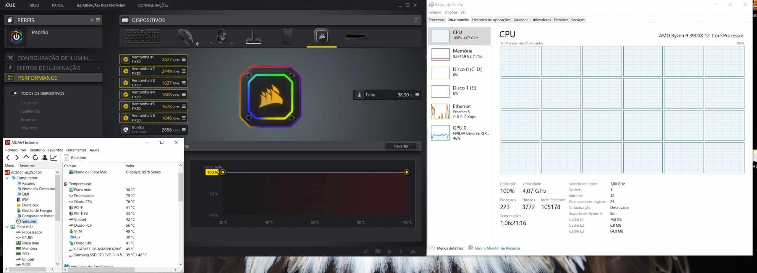Collapse Placa mãe node in AIDA64 tree

point(7,227)
